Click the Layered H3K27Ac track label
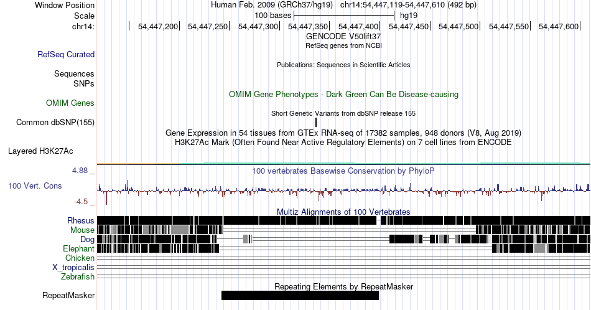 point(40,151)
